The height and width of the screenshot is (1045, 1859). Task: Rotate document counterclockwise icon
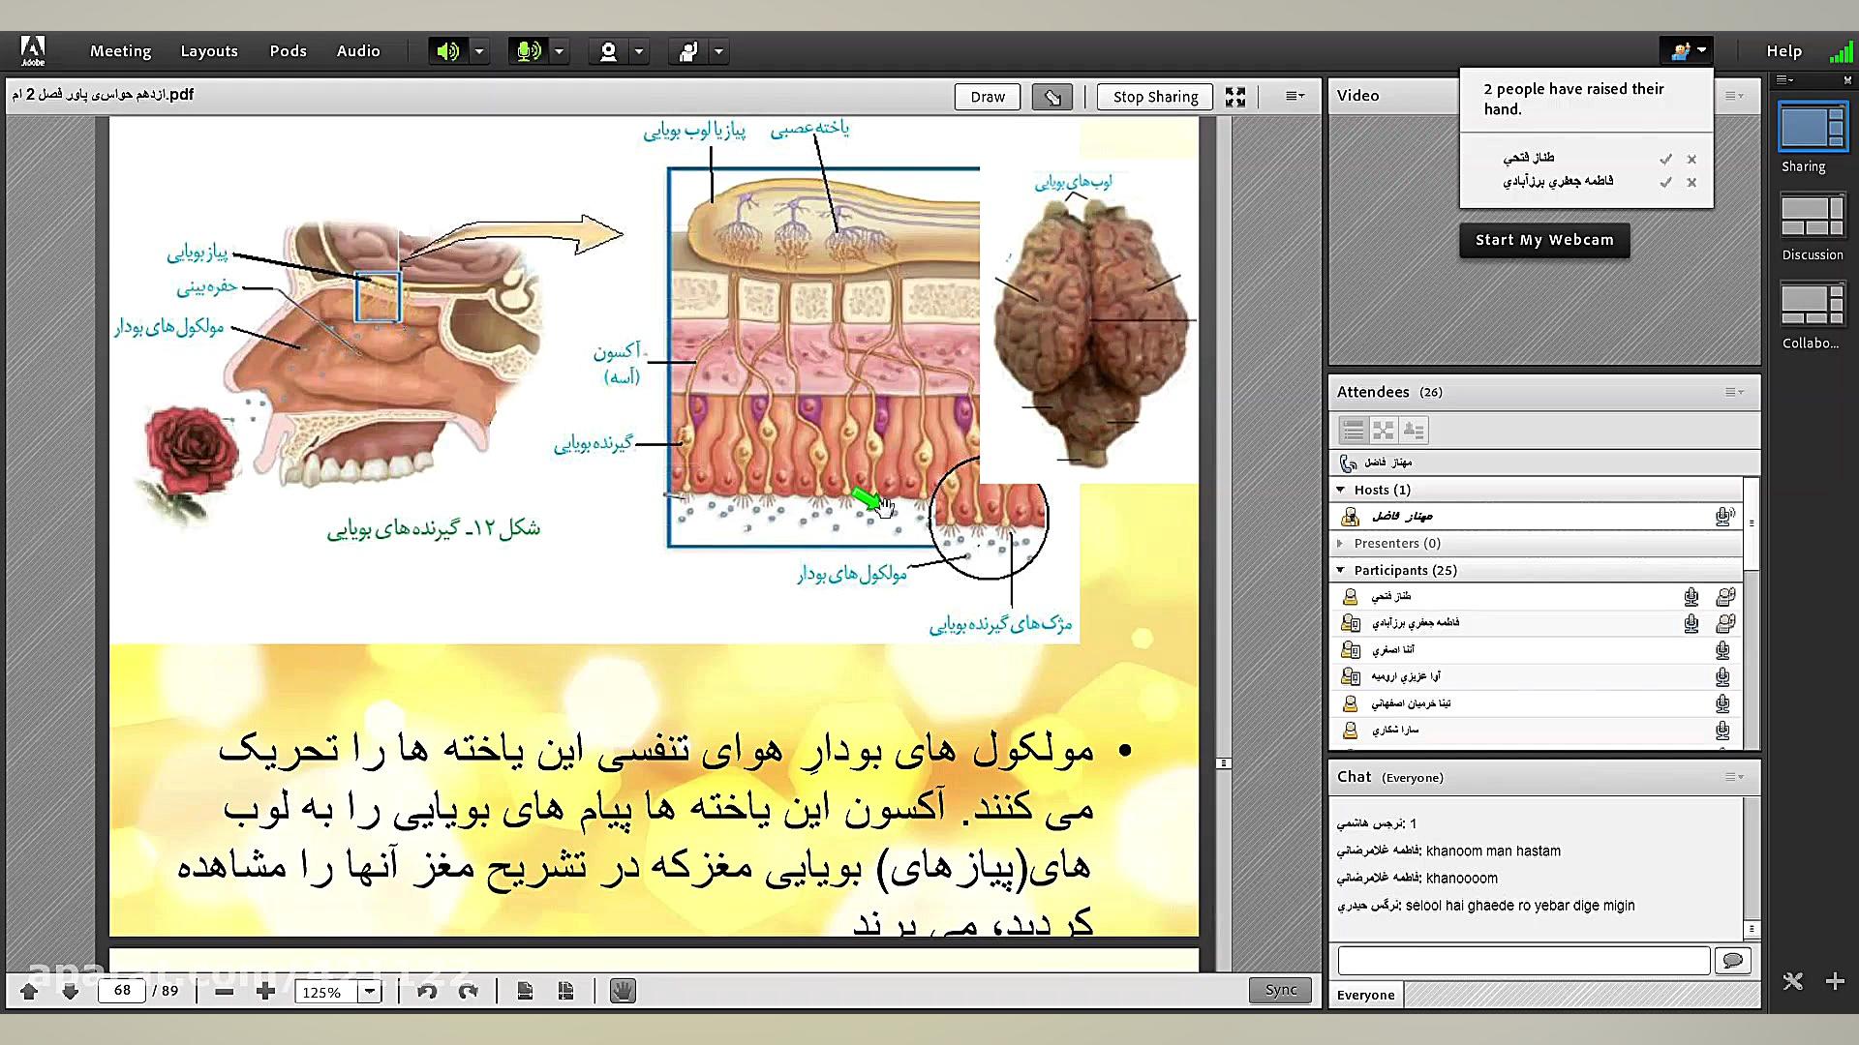[427, 992]
